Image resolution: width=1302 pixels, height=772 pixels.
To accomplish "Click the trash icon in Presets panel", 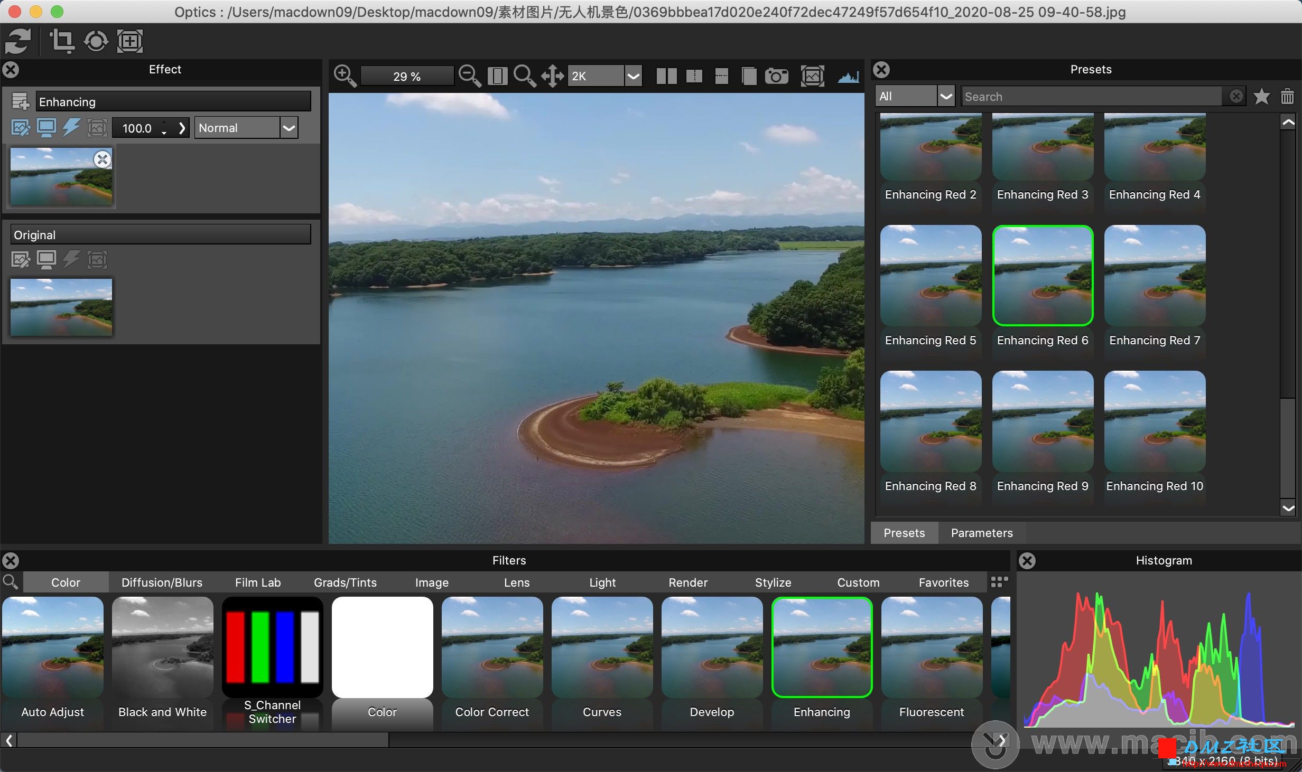I will point(1288,96).
